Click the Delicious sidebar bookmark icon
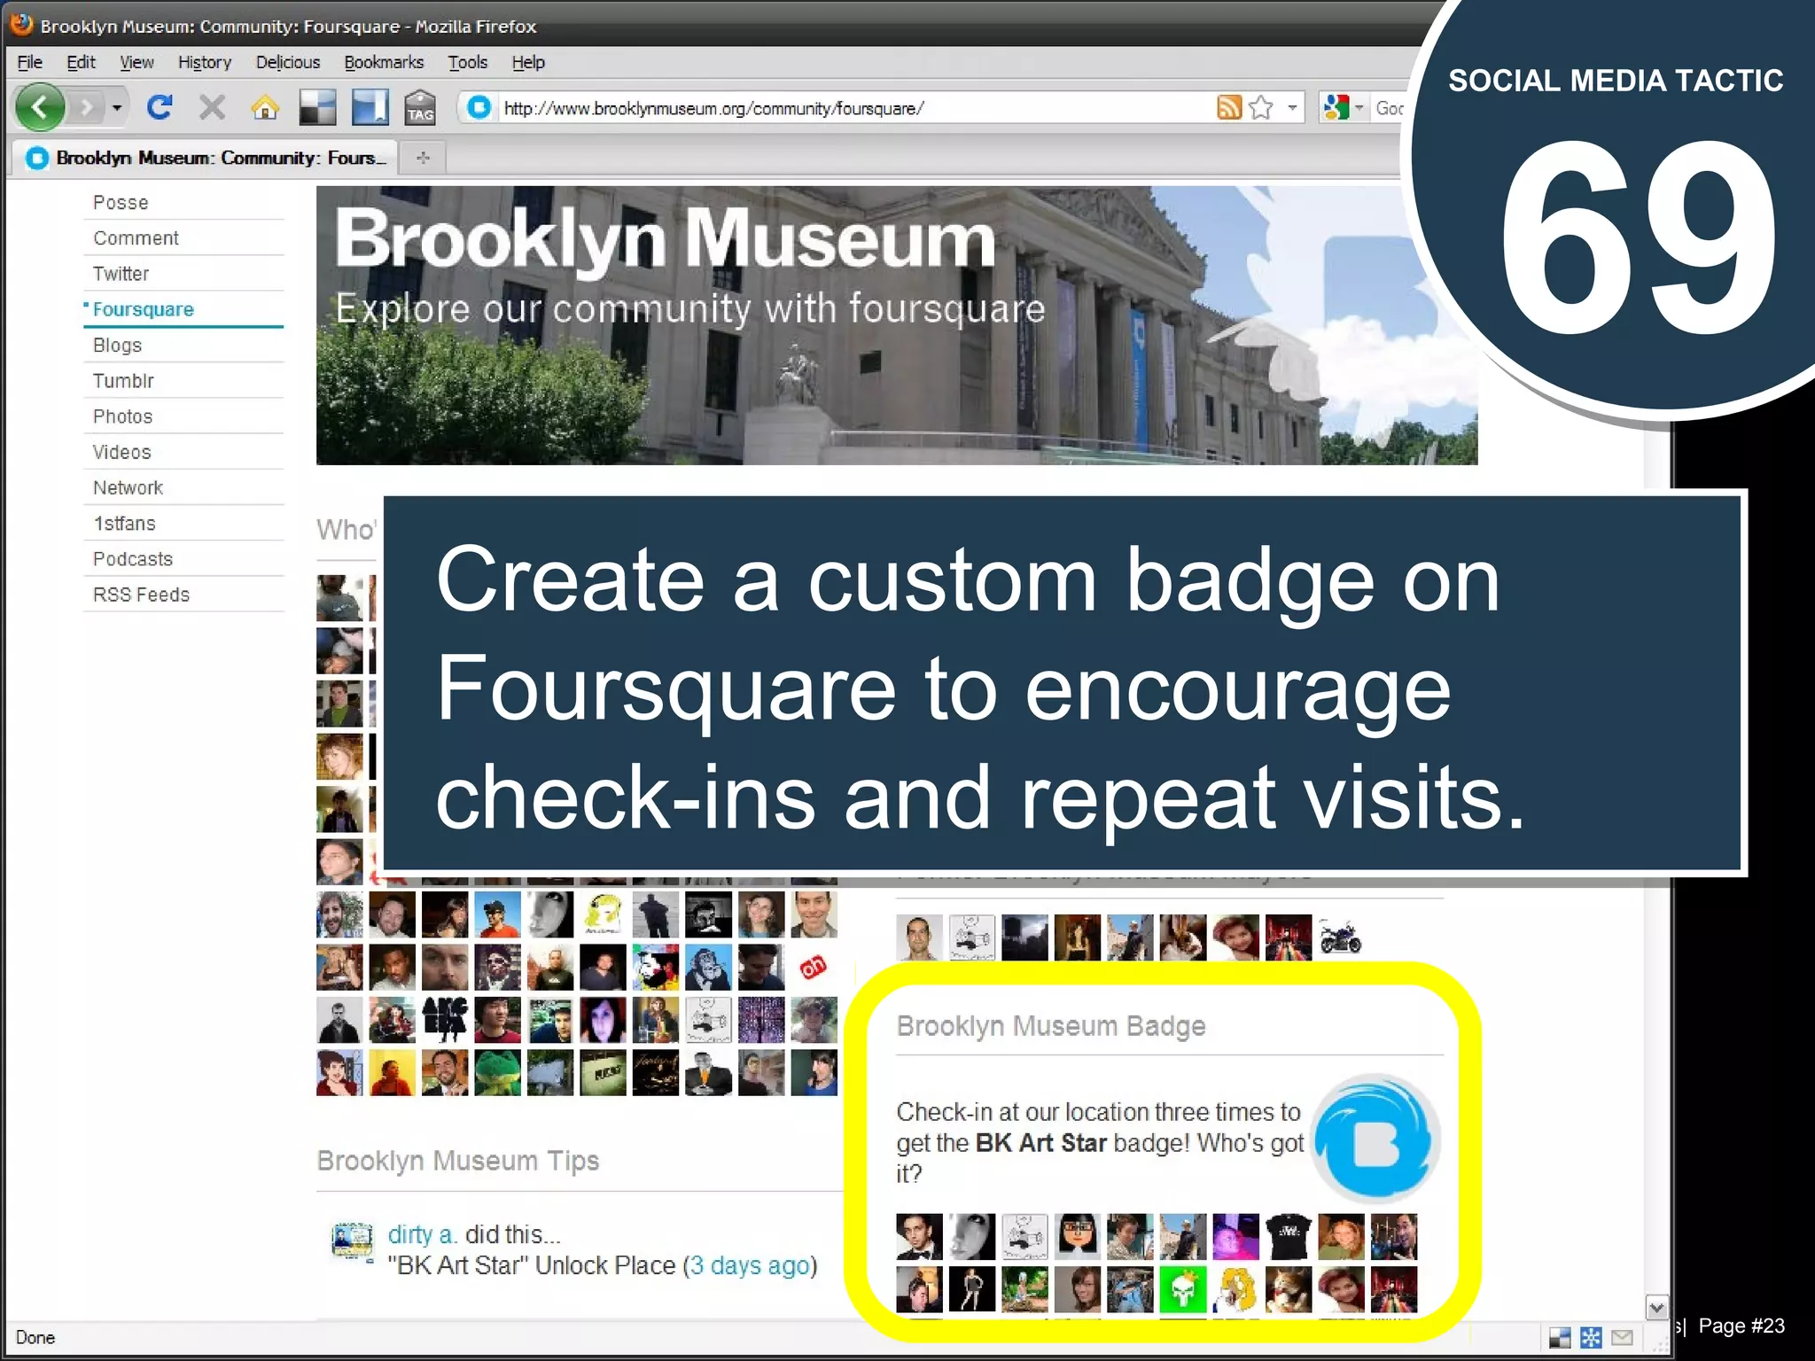The height and width of the screenshot is (1361, 1815). click(x=370, y=107)
